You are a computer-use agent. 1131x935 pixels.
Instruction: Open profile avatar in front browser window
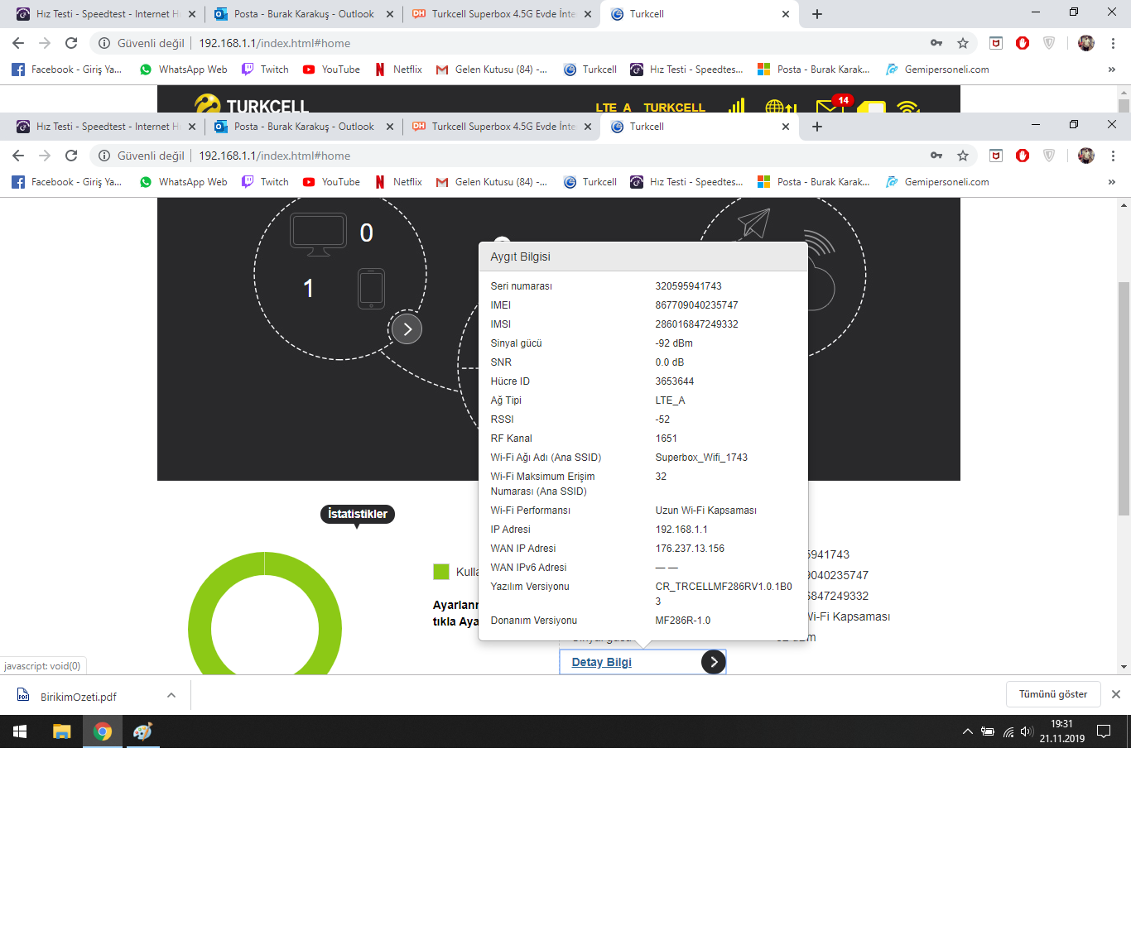pos(1086,156)
